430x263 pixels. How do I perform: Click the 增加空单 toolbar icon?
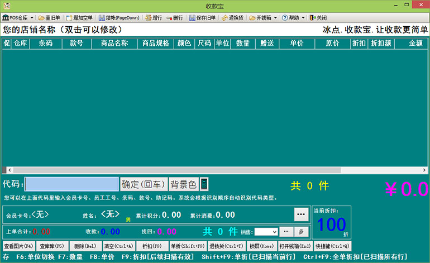tap(79, 18)
